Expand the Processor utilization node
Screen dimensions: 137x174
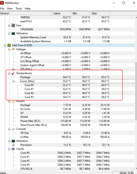click(13, 145)
